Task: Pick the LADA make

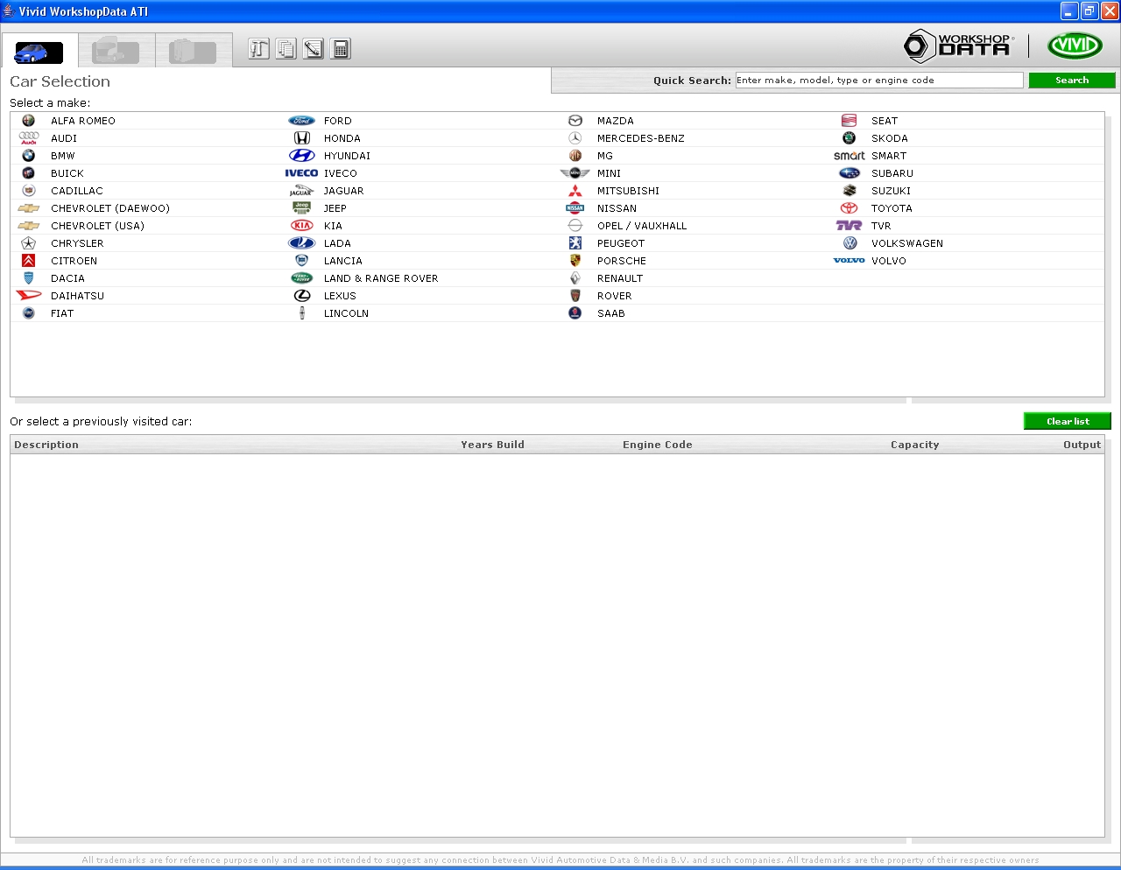Action: pos(337,243)
